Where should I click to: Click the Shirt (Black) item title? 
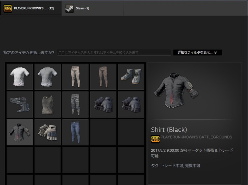coord(169,130)
